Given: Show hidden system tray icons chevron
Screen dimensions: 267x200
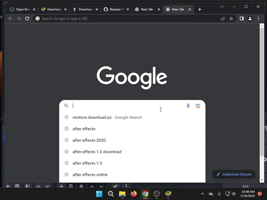Looking at the screenshot, I should point(202,194).
